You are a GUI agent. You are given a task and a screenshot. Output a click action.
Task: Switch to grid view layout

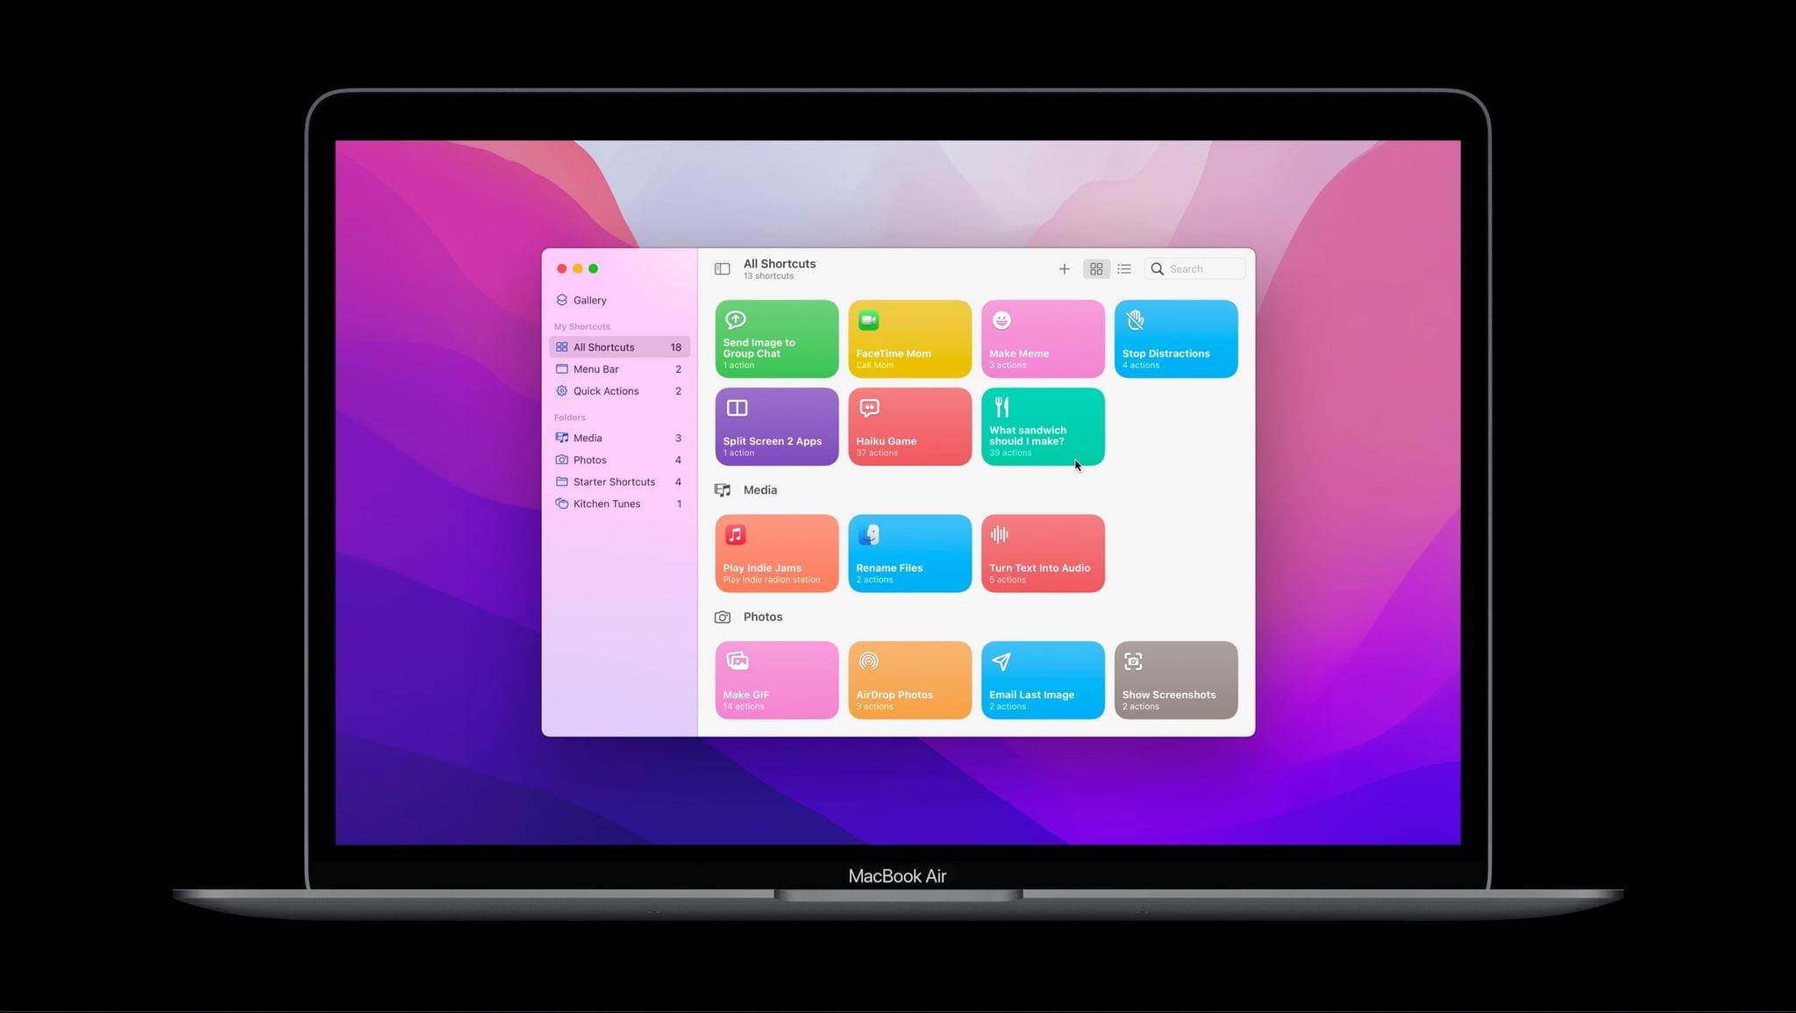1095,269
